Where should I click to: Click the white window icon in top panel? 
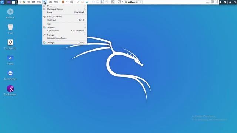[x=13, y=2]
